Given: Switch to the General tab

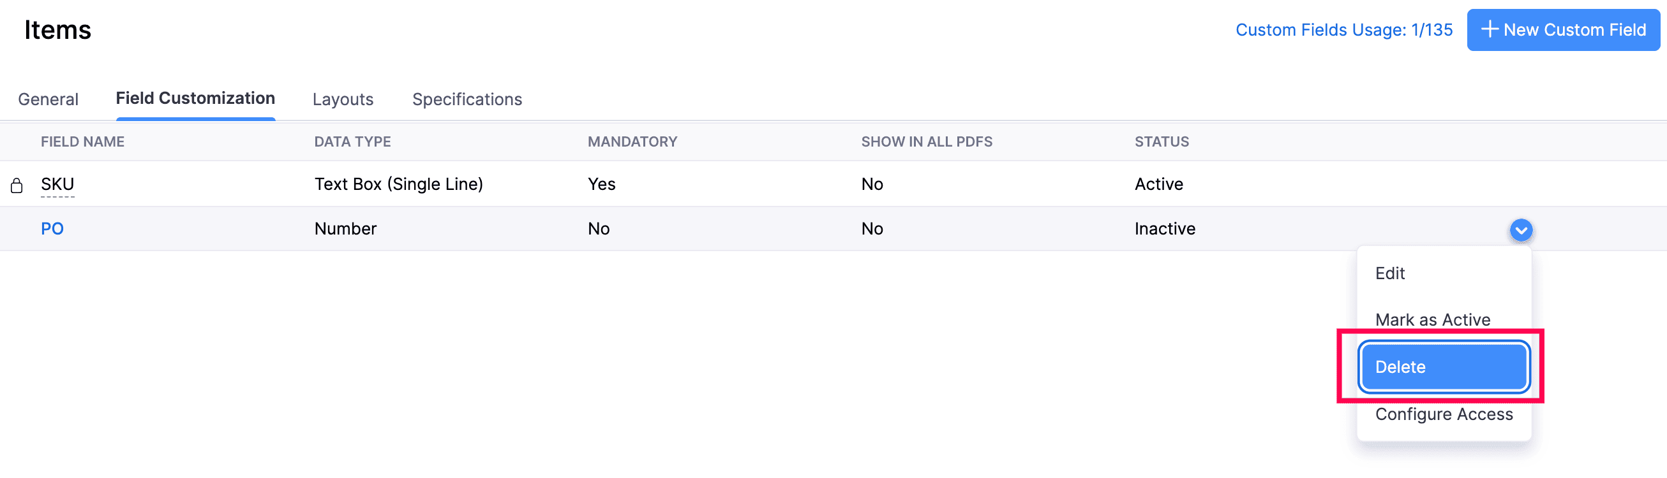Looking at the screenshot, I should [48, 99].
